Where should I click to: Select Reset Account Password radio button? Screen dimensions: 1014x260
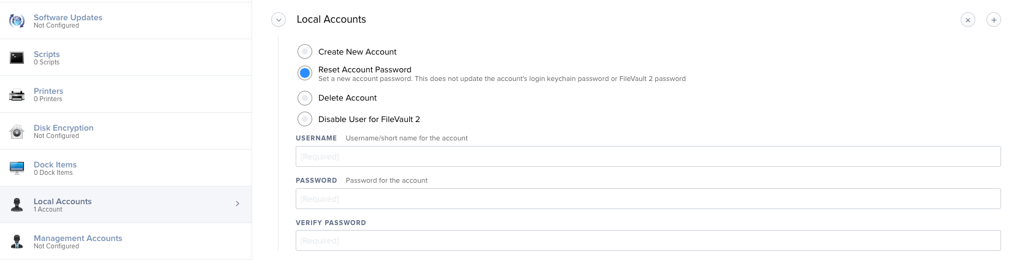coord(305,73)
